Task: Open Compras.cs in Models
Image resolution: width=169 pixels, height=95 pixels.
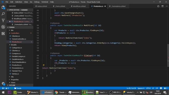Action: coord(20,54)
